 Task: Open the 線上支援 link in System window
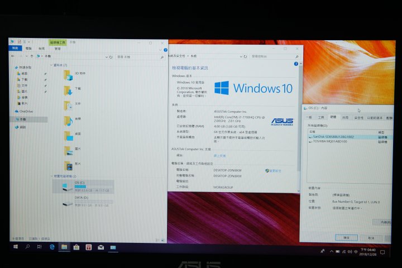pos(219,156)
